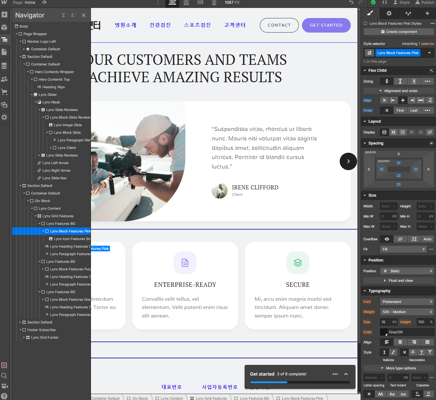Open the Components cube icon in left sidebar

point(4,27)
